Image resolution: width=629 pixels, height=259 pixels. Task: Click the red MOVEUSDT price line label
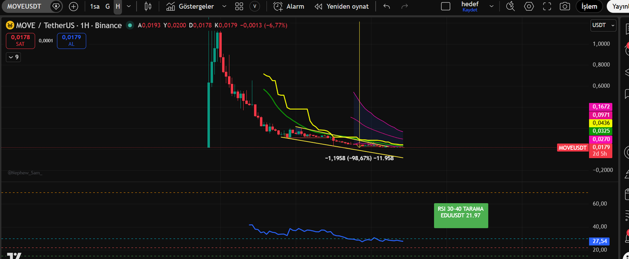click(573, 148)
